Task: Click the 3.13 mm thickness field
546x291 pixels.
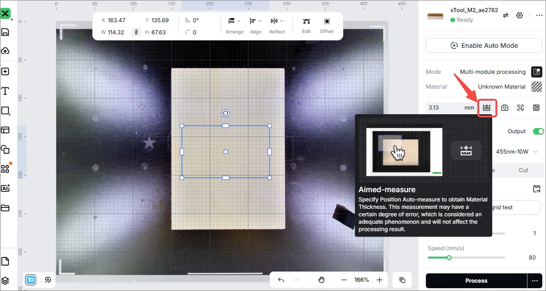Action: click(x=451, y=108)
